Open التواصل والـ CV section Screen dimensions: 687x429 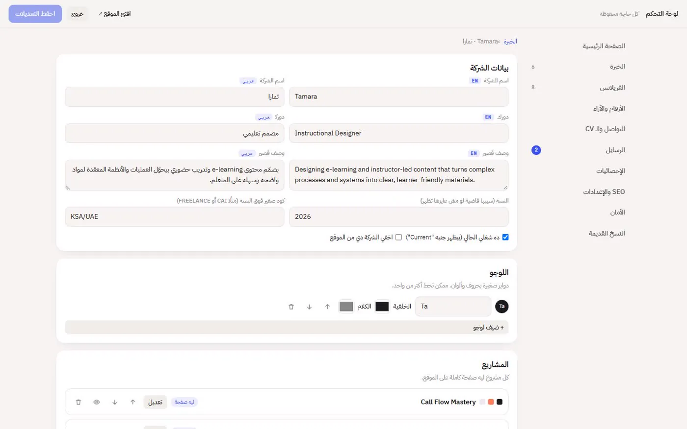click(x=605, y=129)
